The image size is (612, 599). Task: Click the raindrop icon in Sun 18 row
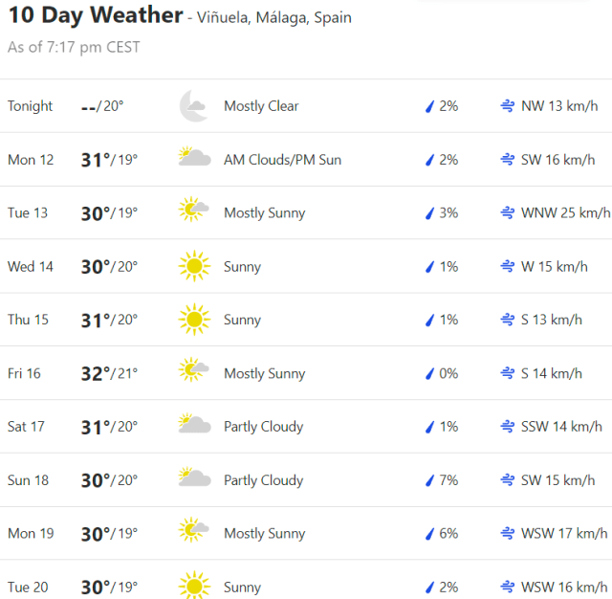(x=429, y=480)
